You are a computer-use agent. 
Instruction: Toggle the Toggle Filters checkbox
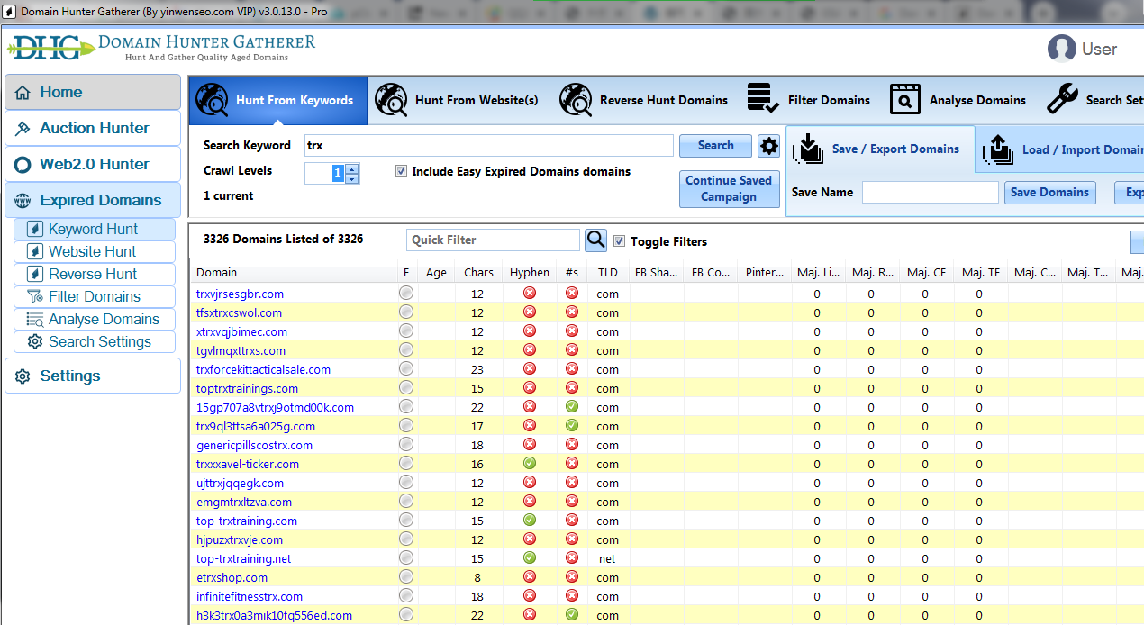pos(619,240)
